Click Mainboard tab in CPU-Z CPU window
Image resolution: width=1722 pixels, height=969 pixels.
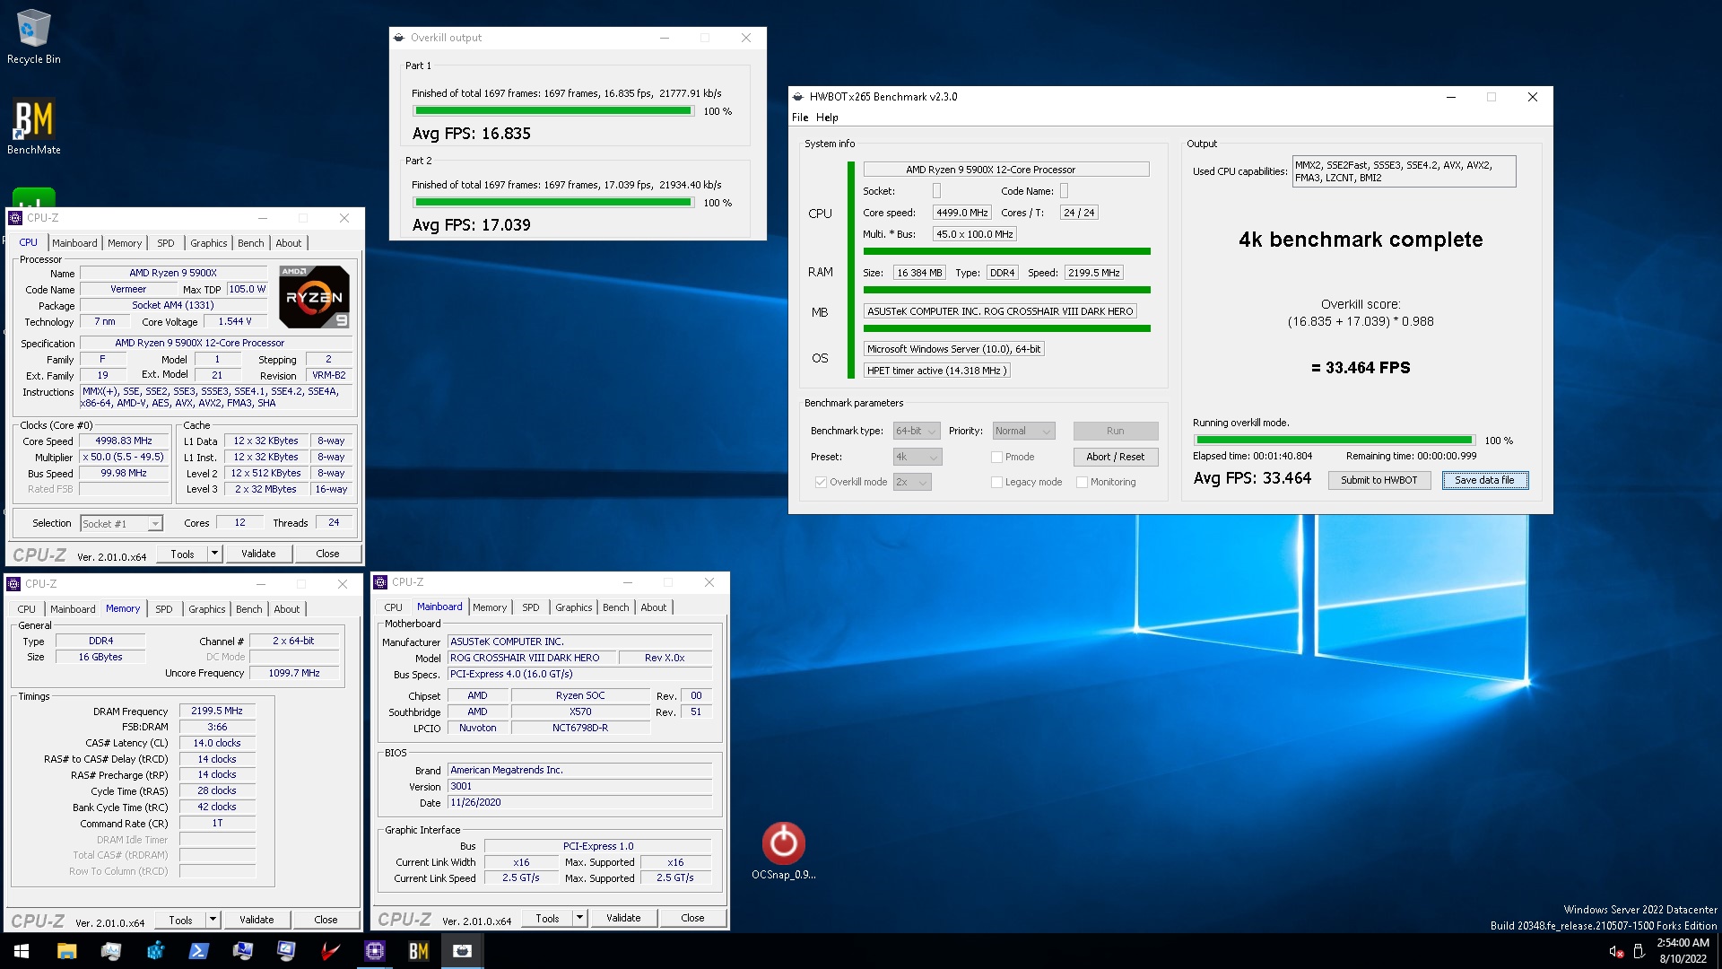coord(74,243)
